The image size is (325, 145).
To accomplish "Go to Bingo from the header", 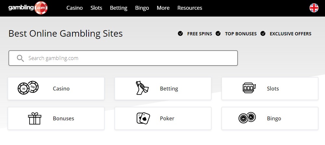I will pyautogui.click(x=142, y=8).
